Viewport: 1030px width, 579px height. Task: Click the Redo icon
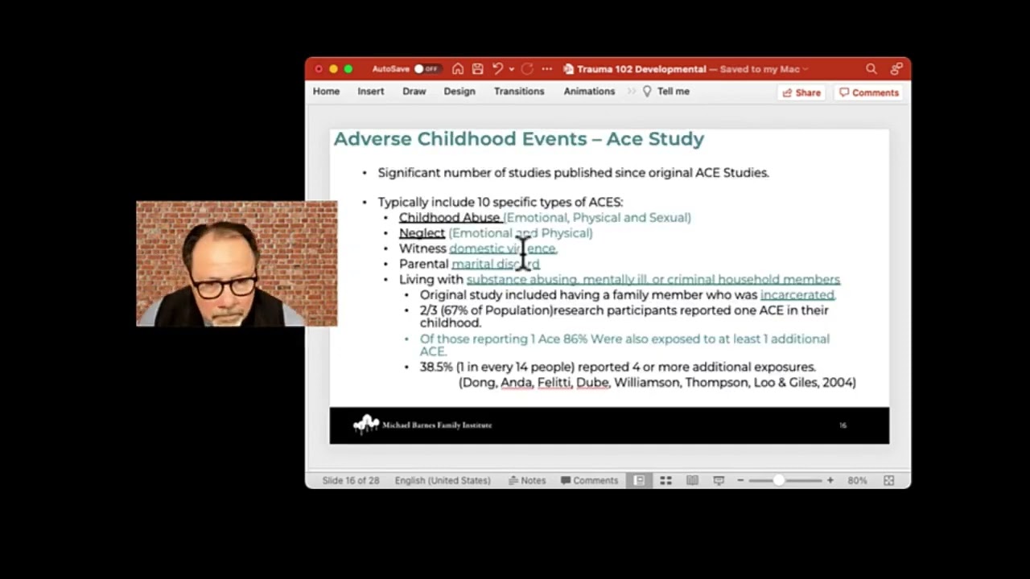[527, 69]
